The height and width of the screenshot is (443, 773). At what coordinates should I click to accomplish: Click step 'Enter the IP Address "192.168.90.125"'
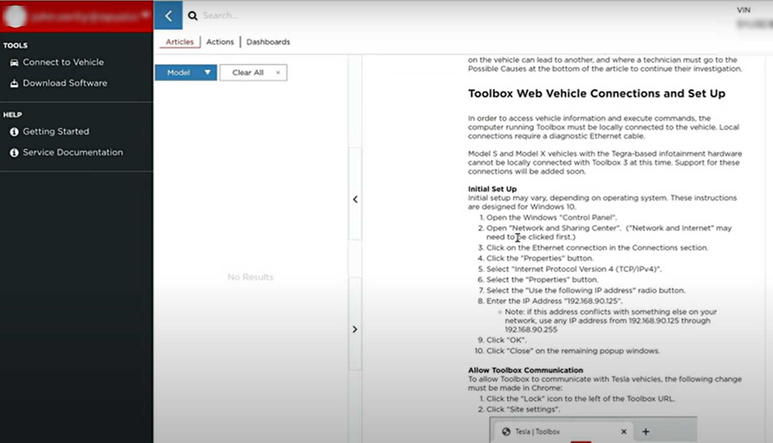coord(554,301)
